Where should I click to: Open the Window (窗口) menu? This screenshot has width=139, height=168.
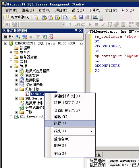[x=111, y=10]
